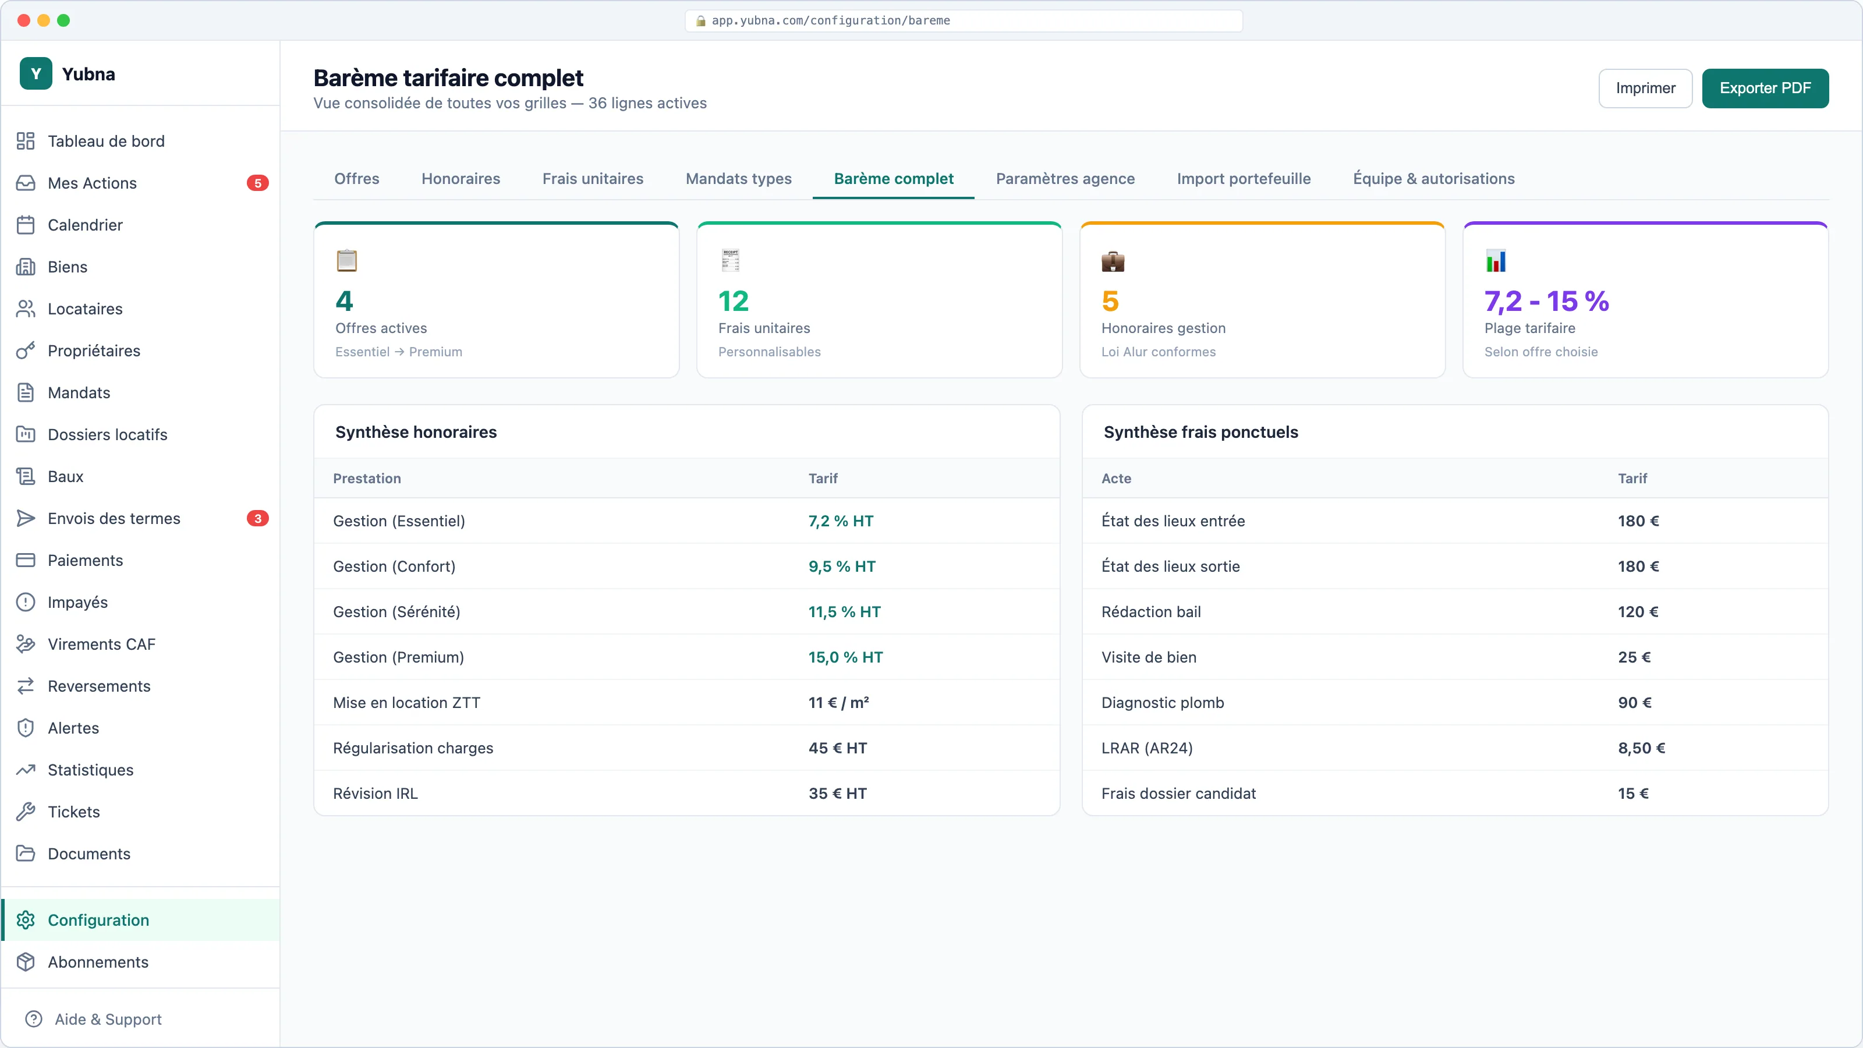Click the Acte column header

tap(1116, 479)
